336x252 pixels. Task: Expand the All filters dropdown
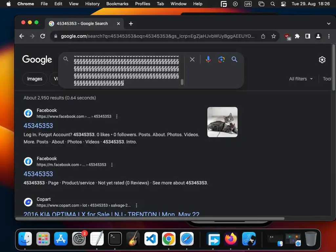301,79
